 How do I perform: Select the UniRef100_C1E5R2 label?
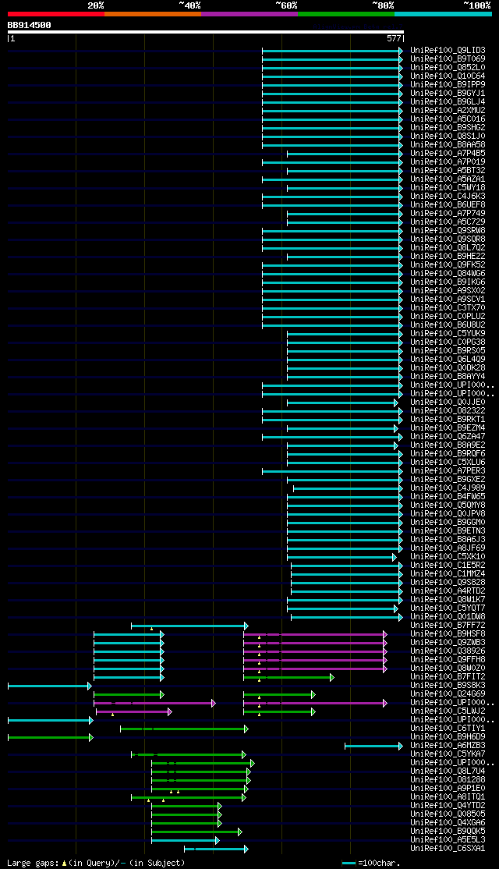[x=448, y=566]
